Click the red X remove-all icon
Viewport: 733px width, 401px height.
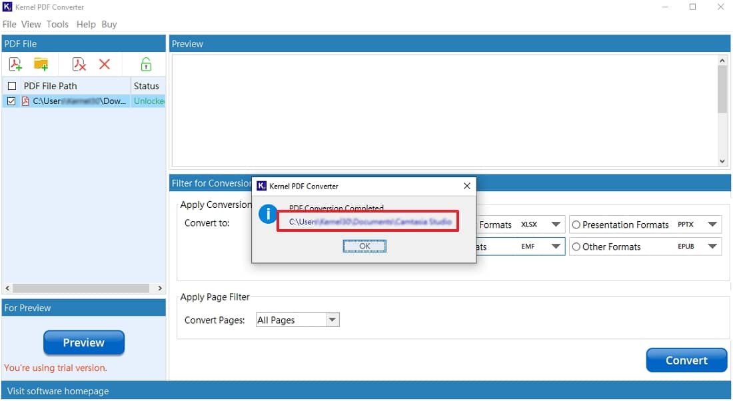pyautogui.click(x=105, y=64)
